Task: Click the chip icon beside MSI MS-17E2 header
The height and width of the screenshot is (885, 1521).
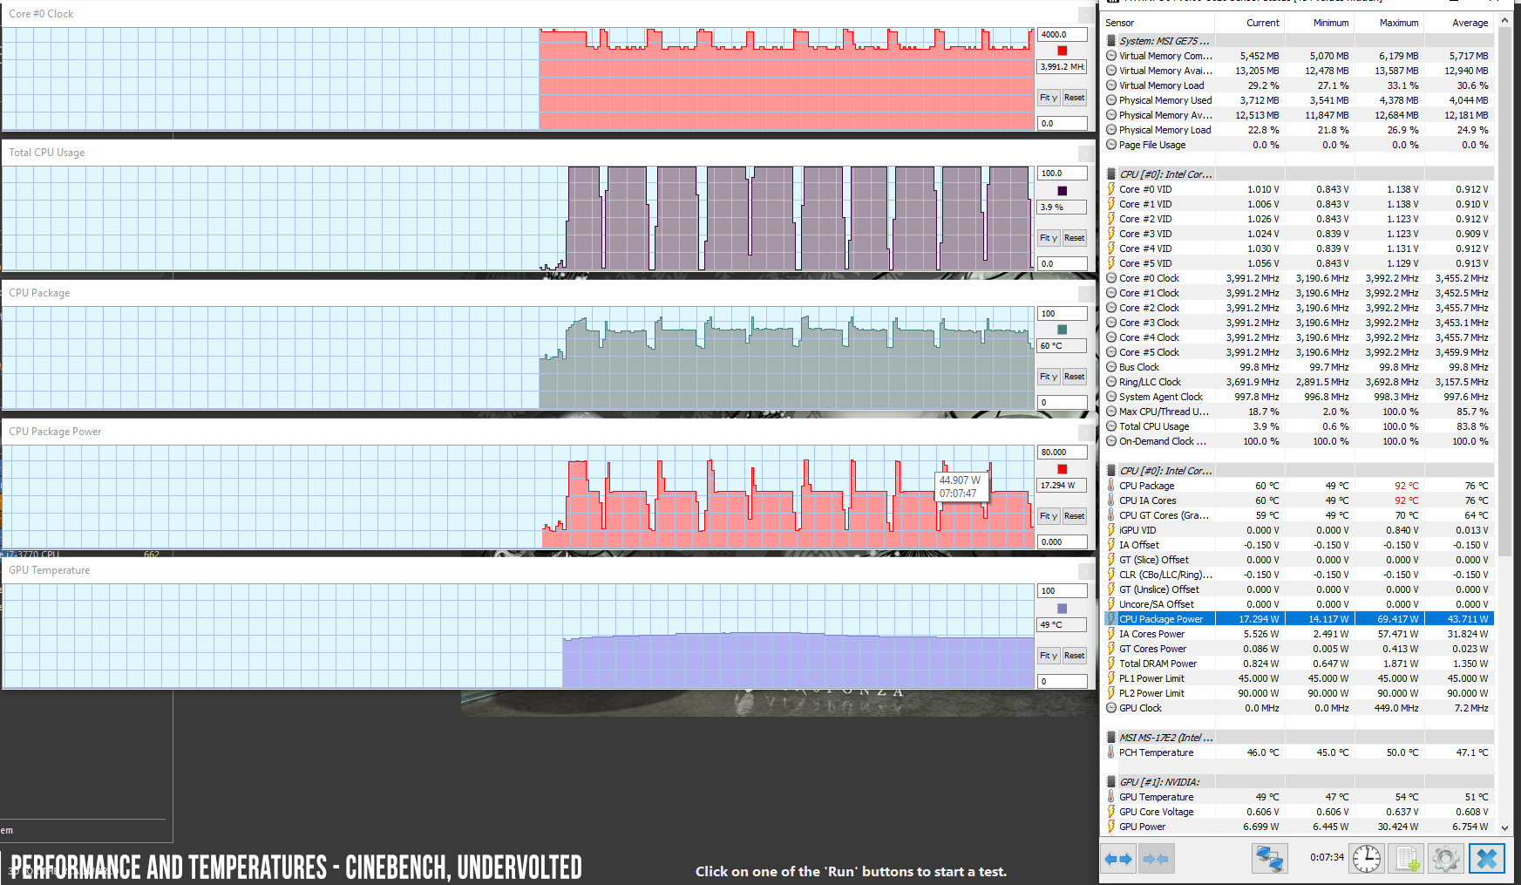Action: click(x=1111, y=738)
